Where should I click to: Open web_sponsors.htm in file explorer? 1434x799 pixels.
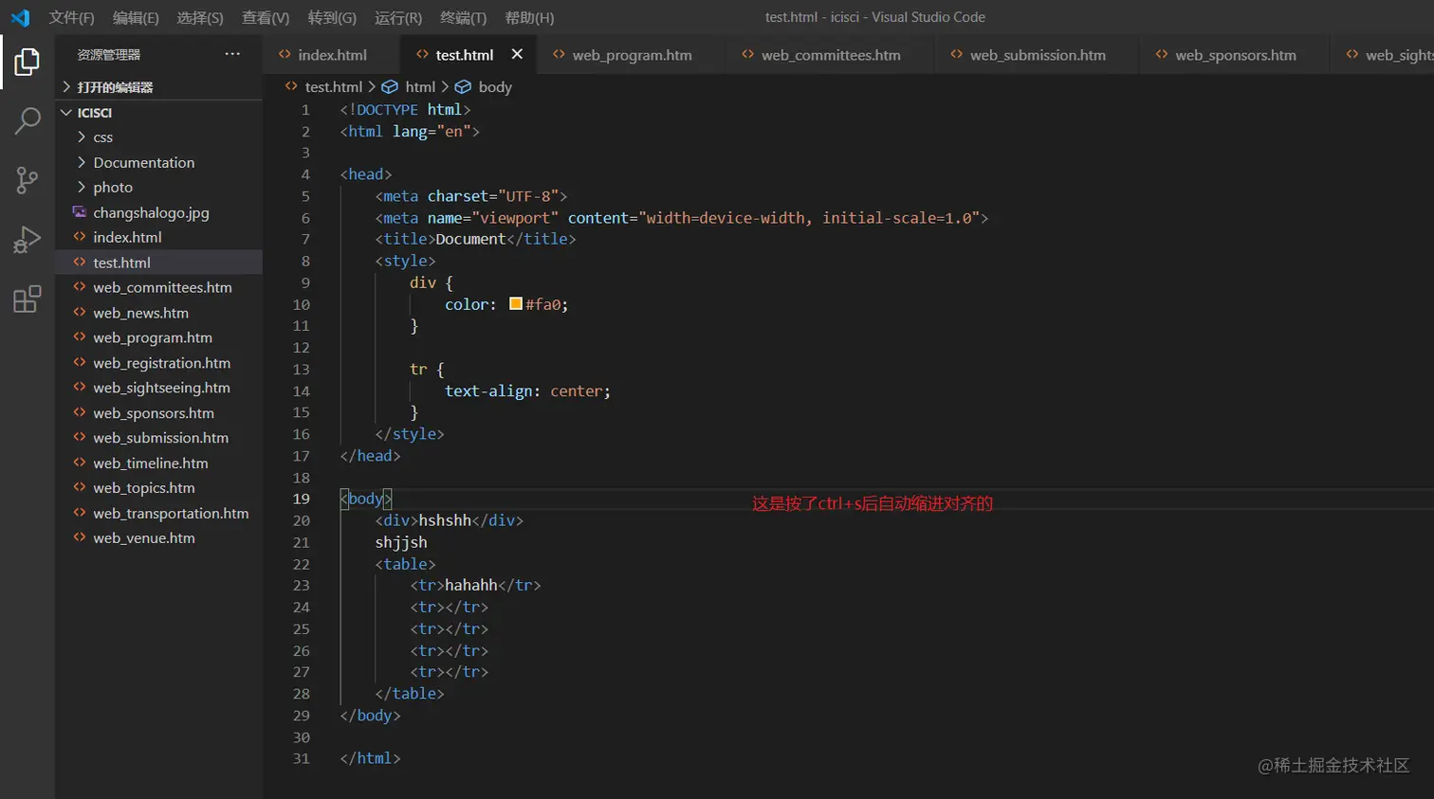pyautogui.click(x=158, y=413)
